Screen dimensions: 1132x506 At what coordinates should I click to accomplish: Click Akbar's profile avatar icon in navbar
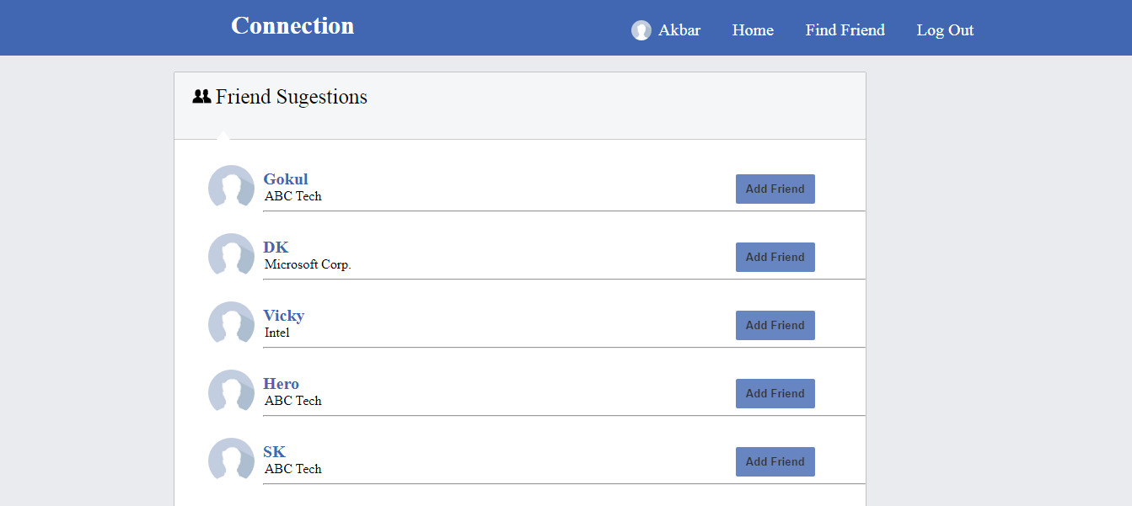[x=641, y=30]
